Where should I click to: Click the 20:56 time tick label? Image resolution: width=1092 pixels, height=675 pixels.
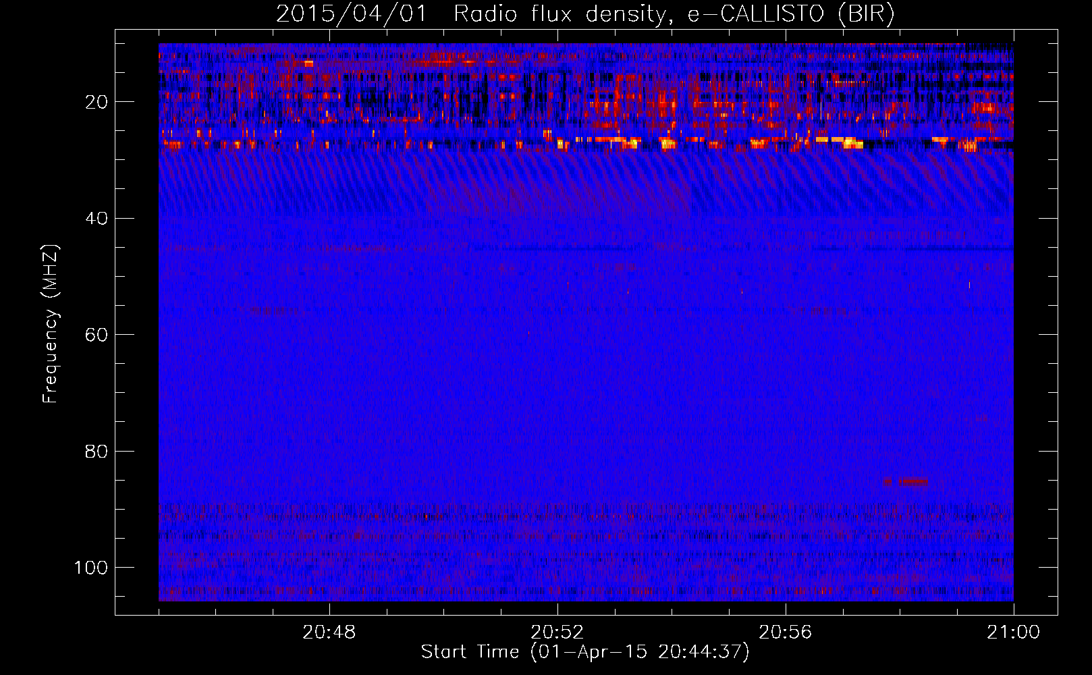[x=785, y=632]
